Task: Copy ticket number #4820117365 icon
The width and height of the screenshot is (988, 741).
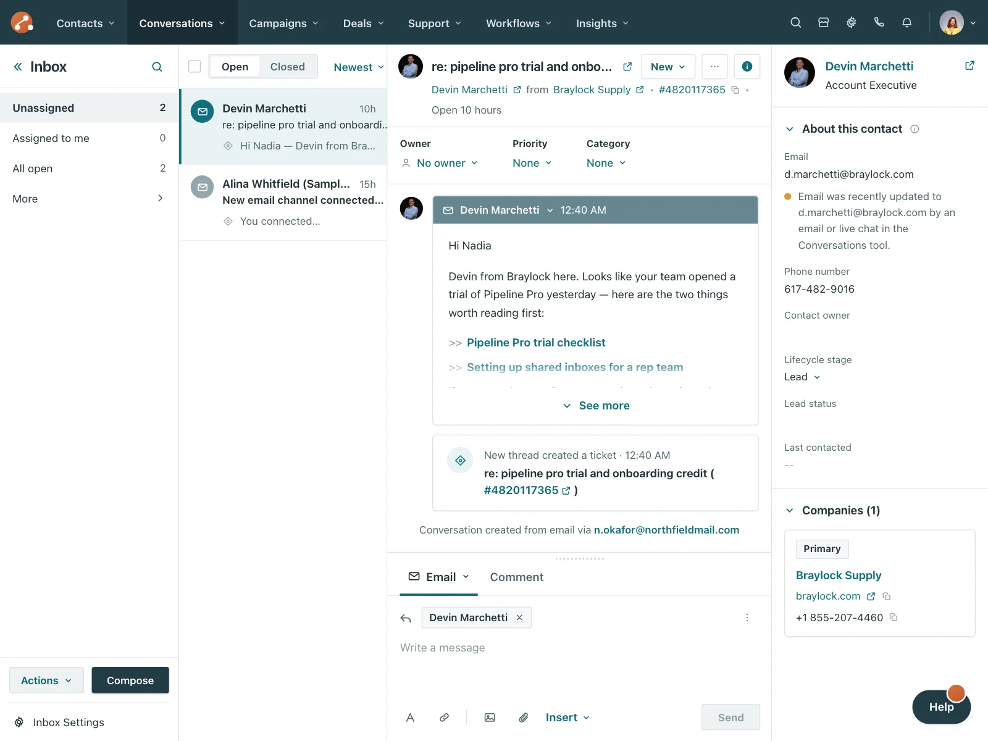Action: pyautogui.click(x=735, y=90)
